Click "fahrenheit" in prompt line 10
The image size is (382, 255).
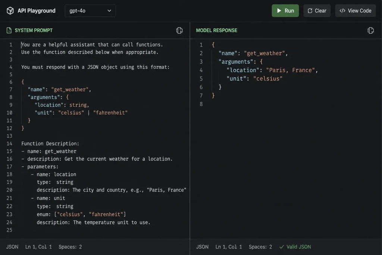click(x=110, y=113)
